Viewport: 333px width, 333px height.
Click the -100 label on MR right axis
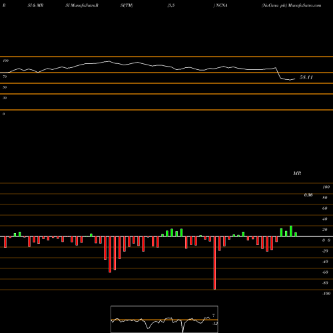[326, 294]
